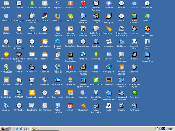Click the Internet Explorer desktop icon

[x=57, y=41]
